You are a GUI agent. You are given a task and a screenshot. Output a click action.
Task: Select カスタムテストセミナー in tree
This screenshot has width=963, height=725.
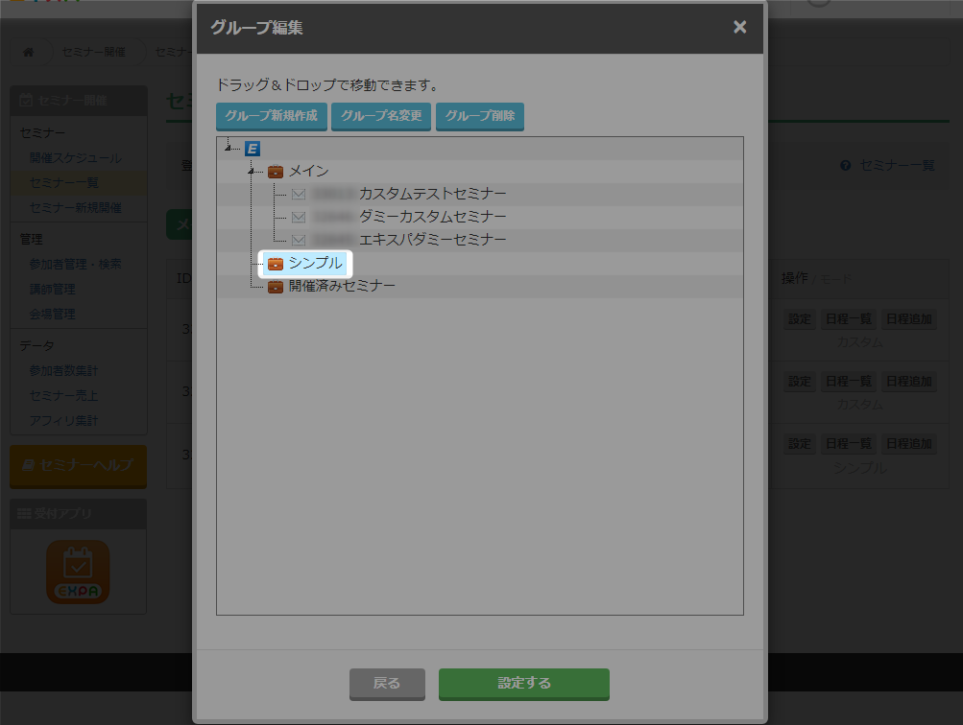point(432,194)
